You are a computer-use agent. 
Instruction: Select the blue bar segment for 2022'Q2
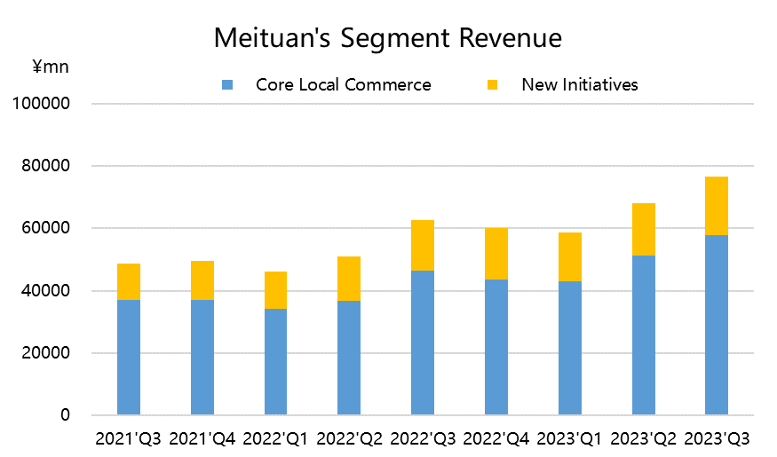point(349,358)
